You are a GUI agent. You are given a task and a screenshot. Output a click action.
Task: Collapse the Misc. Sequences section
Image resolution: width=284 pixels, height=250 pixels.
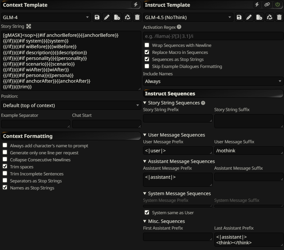145,221
